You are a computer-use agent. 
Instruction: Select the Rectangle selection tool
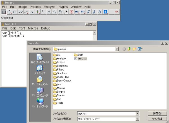[x=4, y=12]
